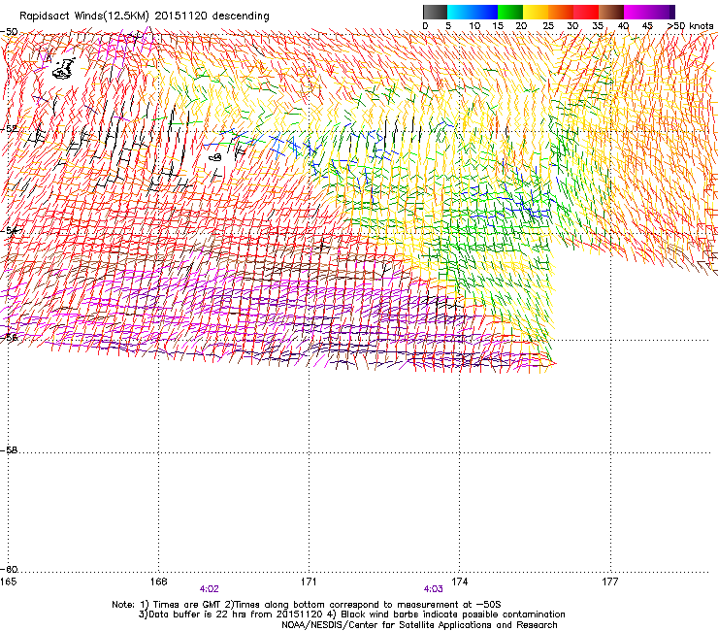Click the purple "4:02" swath time label
718x631 pixels.
(x=209, y=589)
